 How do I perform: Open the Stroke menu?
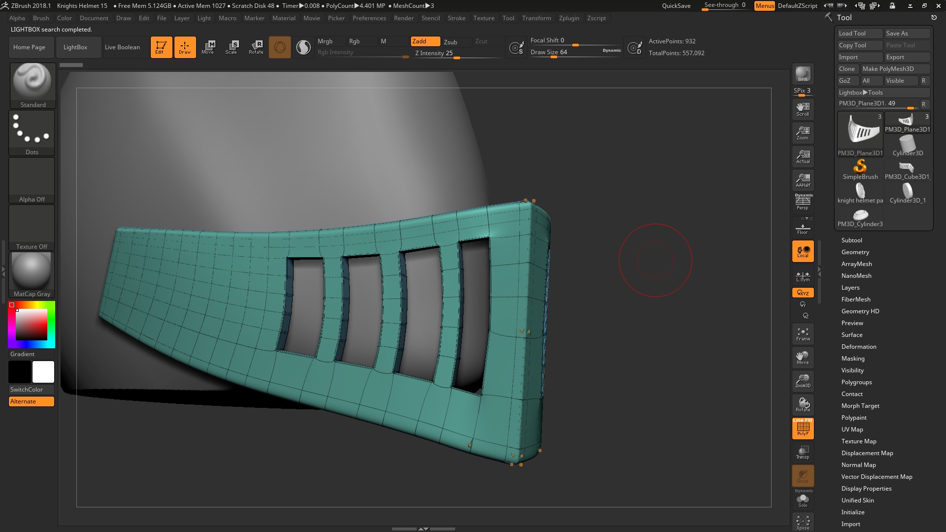pos(456,18)
